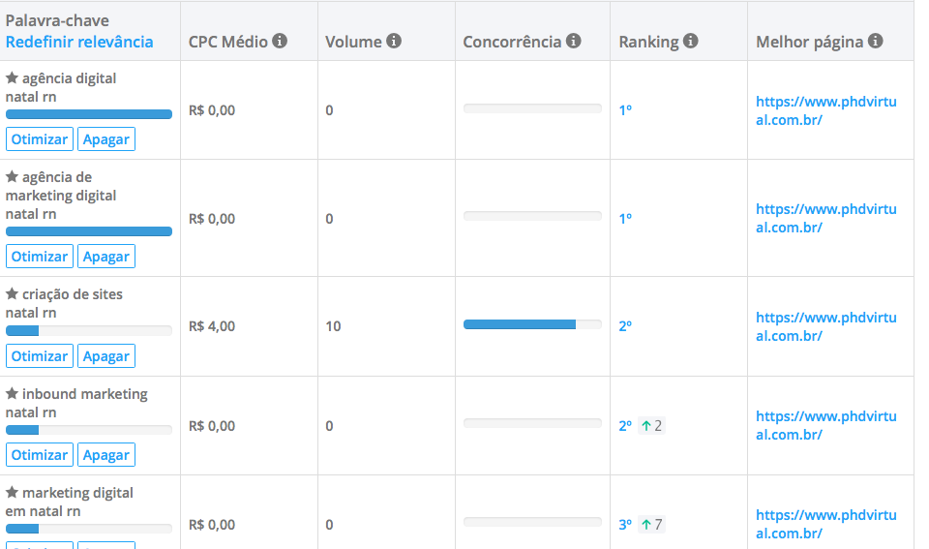Screen dimensions: 929x549
Task: Click the Ranking column info icon
Action: point(691,41)
